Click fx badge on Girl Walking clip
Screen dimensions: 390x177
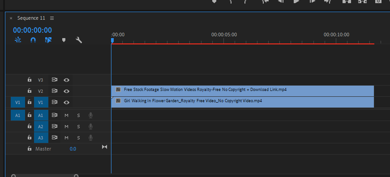coord(118,100)
